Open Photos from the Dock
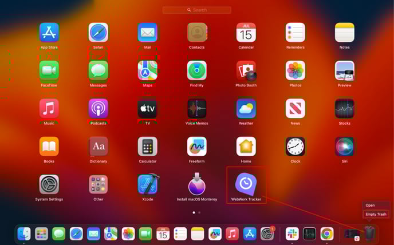The height and width of the screenshot is (245, 394). (x=128, y=234)
